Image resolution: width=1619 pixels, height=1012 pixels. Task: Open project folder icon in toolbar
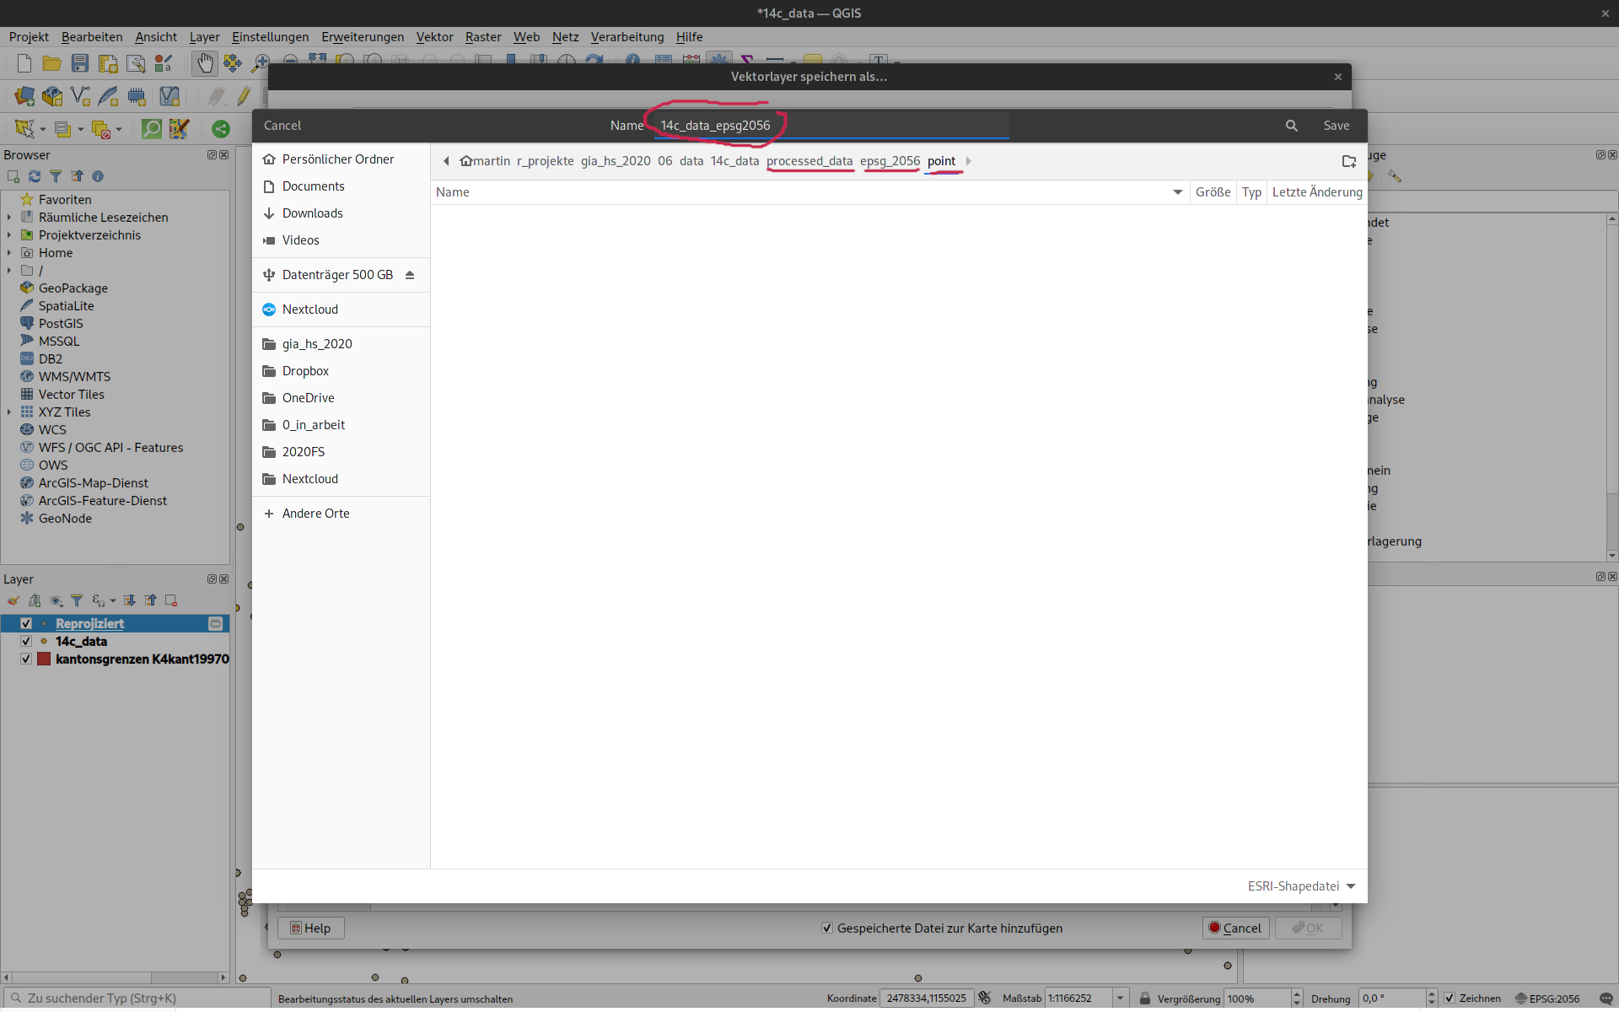(52, 63)
